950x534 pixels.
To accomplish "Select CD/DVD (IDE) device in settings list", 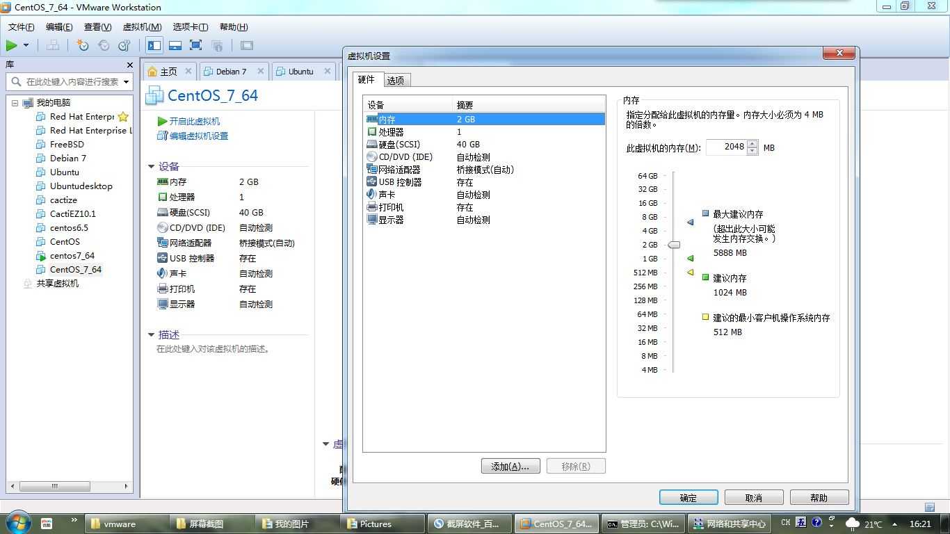I will point(485,157).
